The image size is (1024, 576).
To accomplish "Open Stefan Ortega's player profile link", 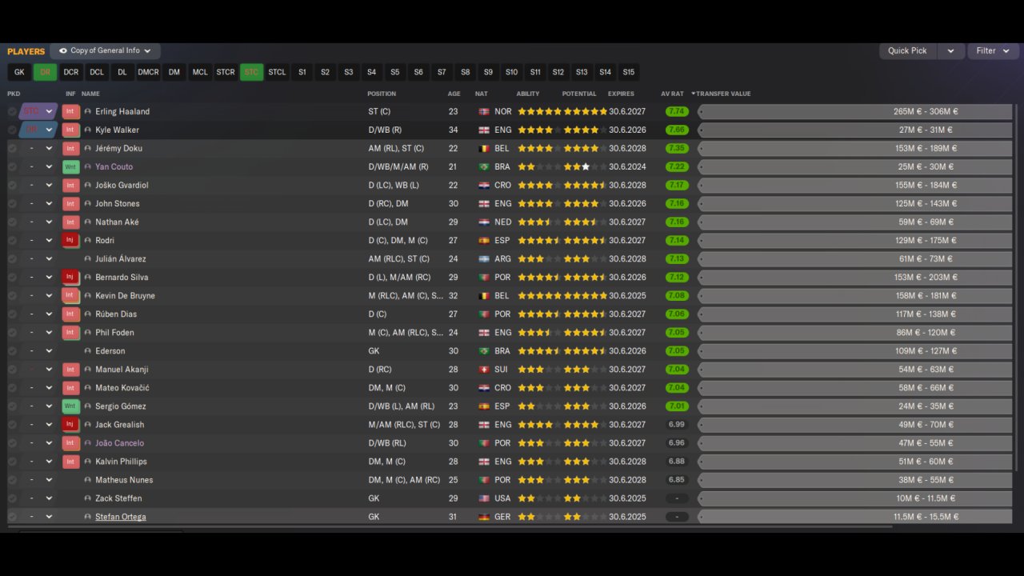I will (121, 517).
